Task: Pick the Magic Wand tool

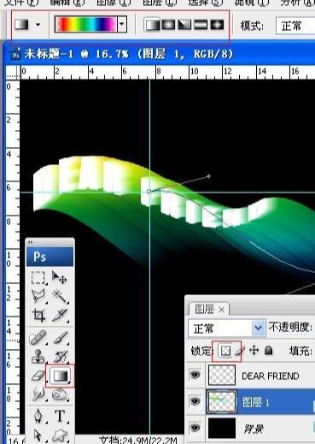Action: [60, 297]
